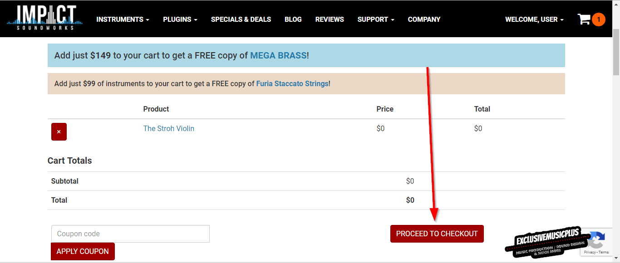
Task: Expand the Instruments dropdown menu
Action: pos(123,19)
